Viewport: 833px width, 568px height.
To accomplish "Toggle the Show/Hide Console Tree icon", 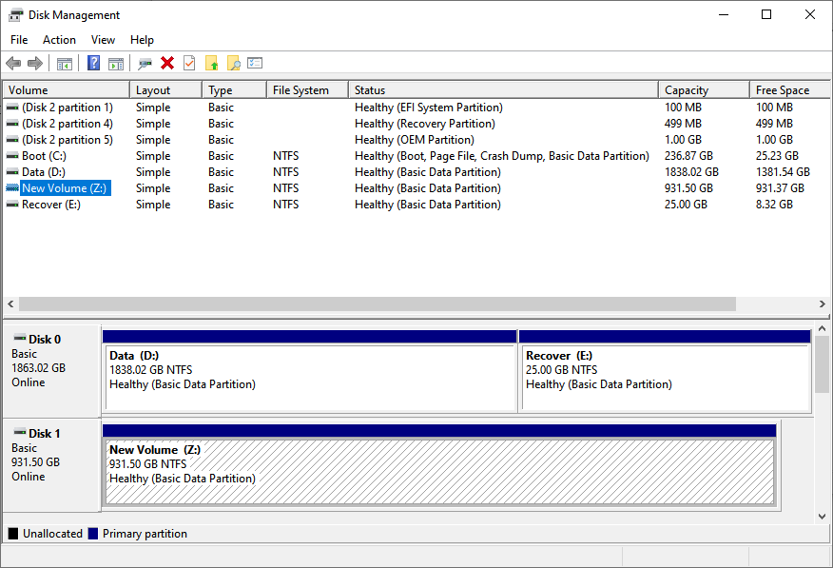I will 65,64.
